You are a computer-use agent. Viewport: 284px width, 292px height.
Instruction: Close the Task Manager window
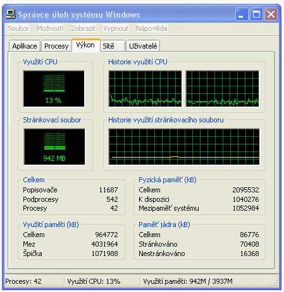tap(271, 15)
